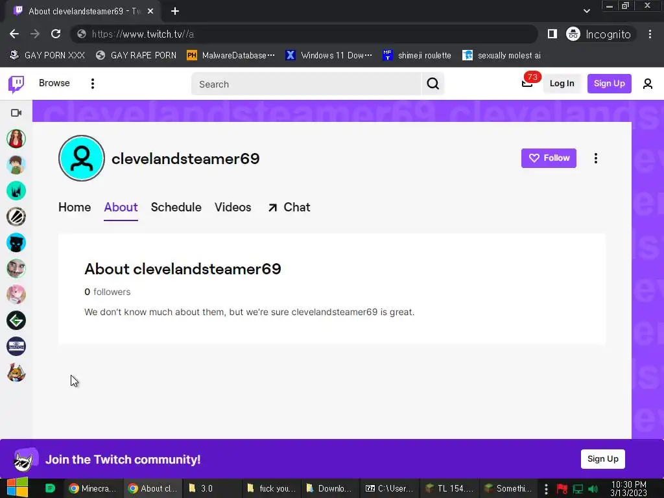Switch to the Schedule tab
The image size is (664, 498).
pos(176,207)
